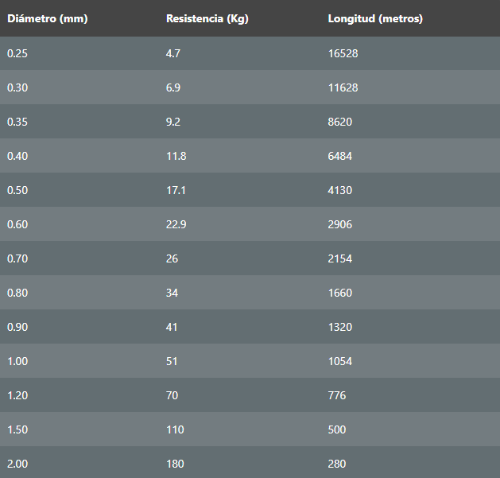
Task: Click the 17.1 resistance value
Action: [x=176, y=190]
